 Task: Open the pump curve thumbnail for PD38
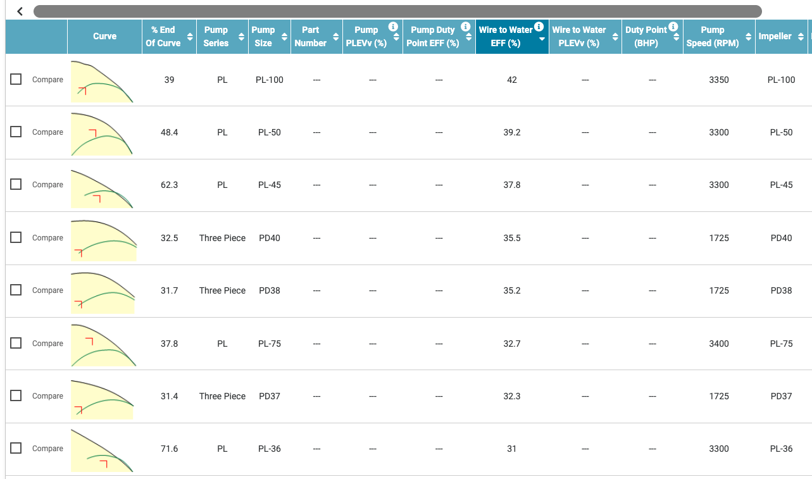coord(103,290)
